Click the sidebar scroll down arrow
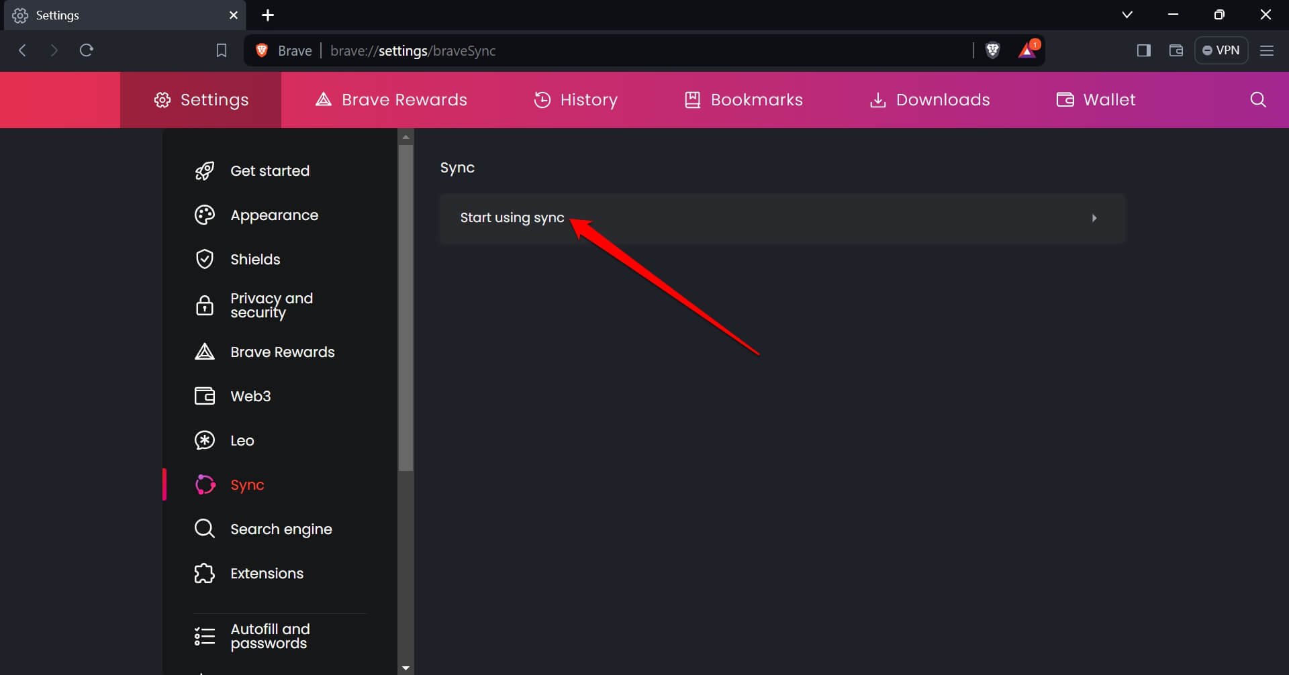The width and height of the screenshot is (1289, 675). tap(405, 668)
